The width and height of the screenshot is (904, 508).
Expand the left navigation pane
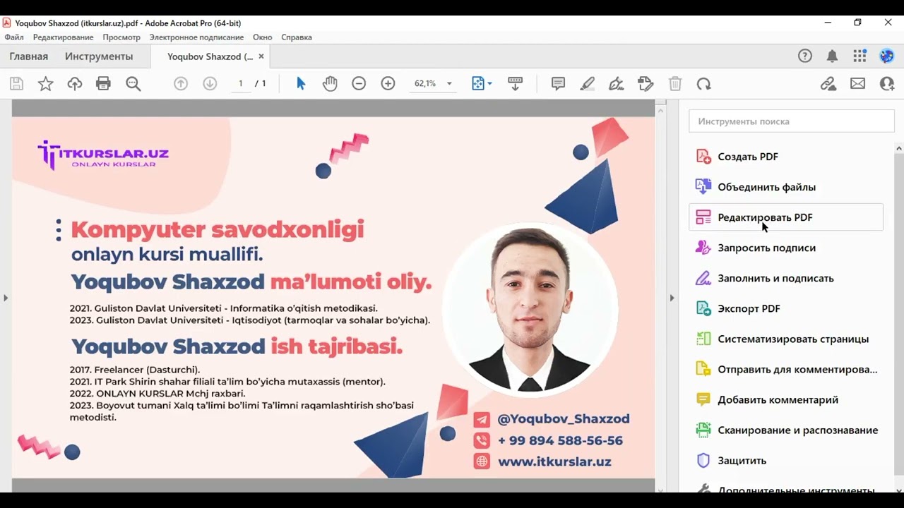pyautogui.click(x=6, y=298)
